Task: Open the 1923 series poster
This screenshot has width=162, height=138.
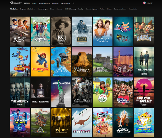Action: [82, 31]
